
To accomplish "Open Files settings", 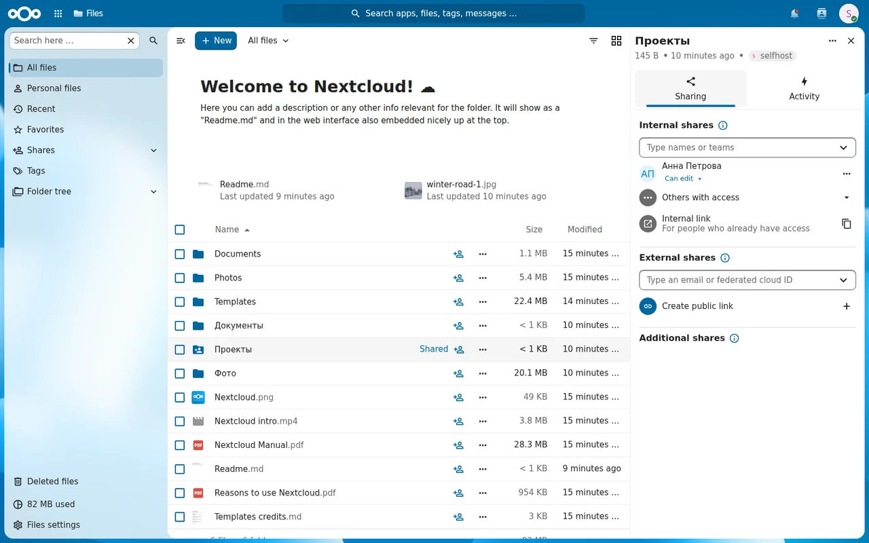I will click(86, 525).
